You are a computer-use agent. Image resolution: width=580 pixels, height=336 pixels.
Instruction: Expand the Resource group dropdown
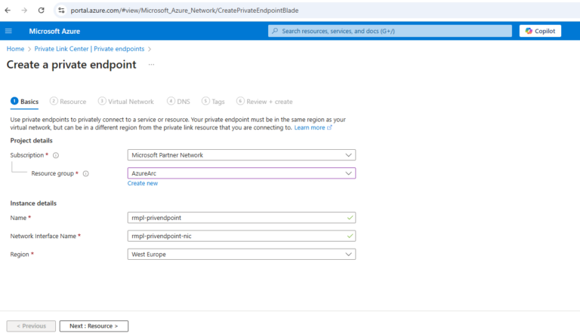[x=242, y=173]
